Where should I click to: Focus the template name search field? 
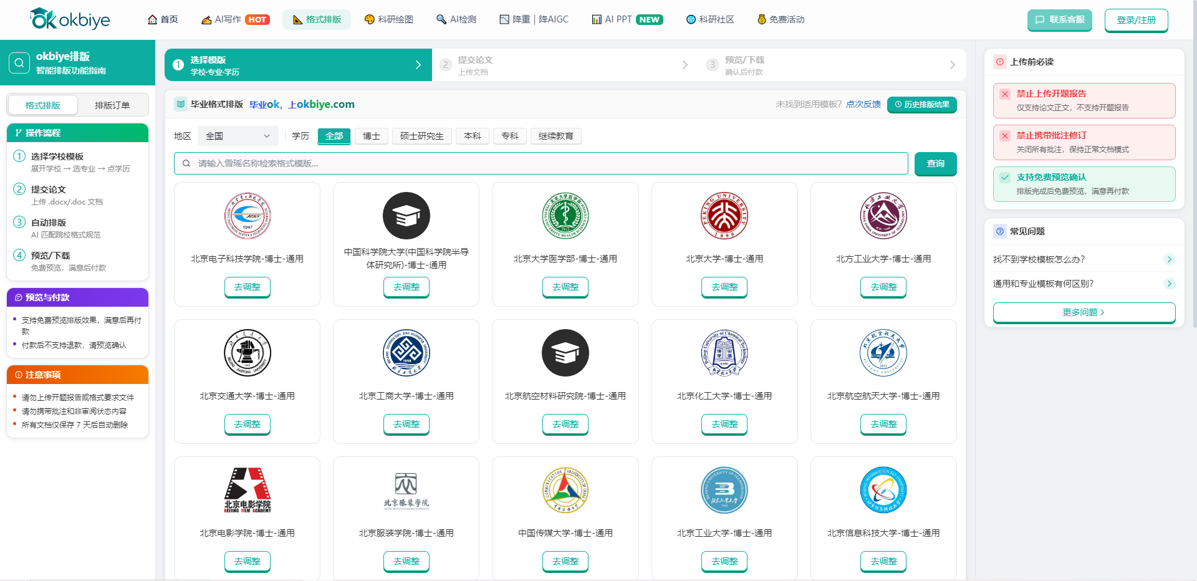coord(541,163)
